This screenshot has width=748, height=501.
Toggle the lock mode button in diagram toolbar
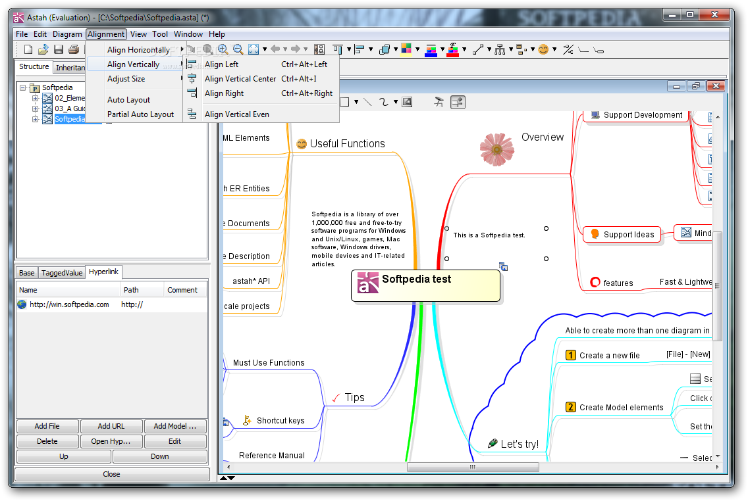point(458,102)
